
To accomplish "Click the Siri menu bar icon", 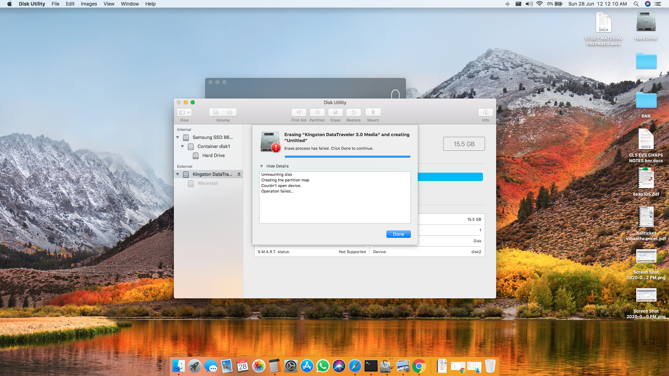I will [647, 4].
